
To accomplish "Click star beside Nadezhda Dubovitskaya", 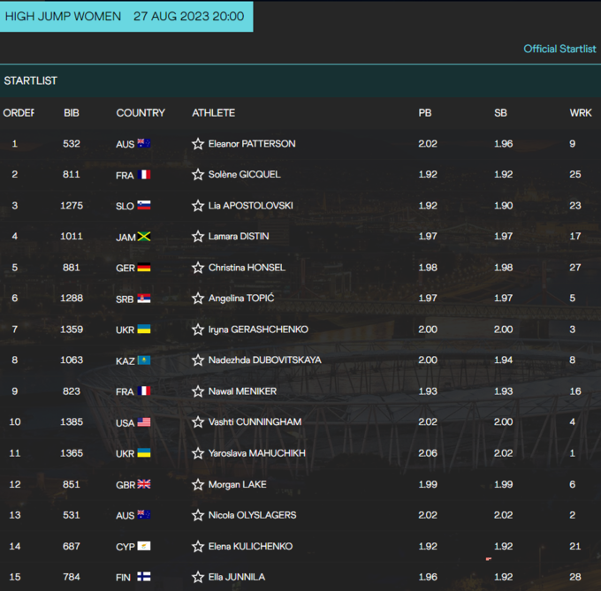I will [198, 360].
